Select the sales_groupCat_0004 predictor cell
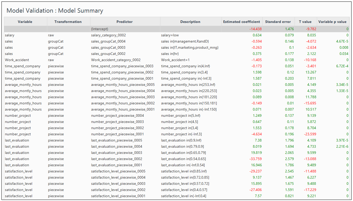Image resolution: width=353 pixels, height=201 pixels. click(108, 42)
